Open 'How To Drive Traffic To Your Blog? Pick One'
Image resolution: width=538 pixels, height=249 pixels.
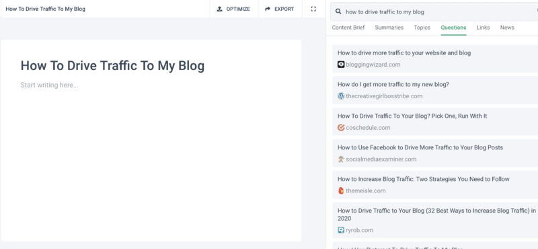pyautogui.click(x=412, y=116)
